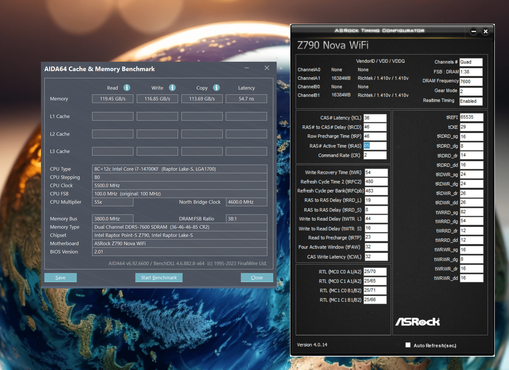509x370 pixels.
Task: Click the Memory Type value field
Action: [179, 227]
